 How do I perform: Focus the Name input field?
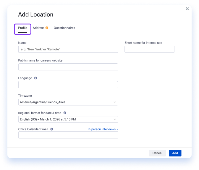point(68,49)
